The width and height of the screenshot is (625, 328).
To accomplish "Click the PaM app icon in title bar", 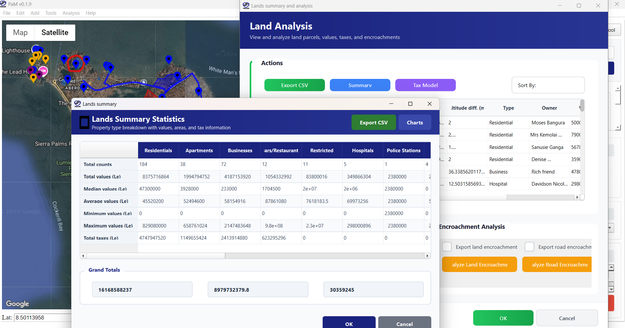I will (x=3, y=4).
